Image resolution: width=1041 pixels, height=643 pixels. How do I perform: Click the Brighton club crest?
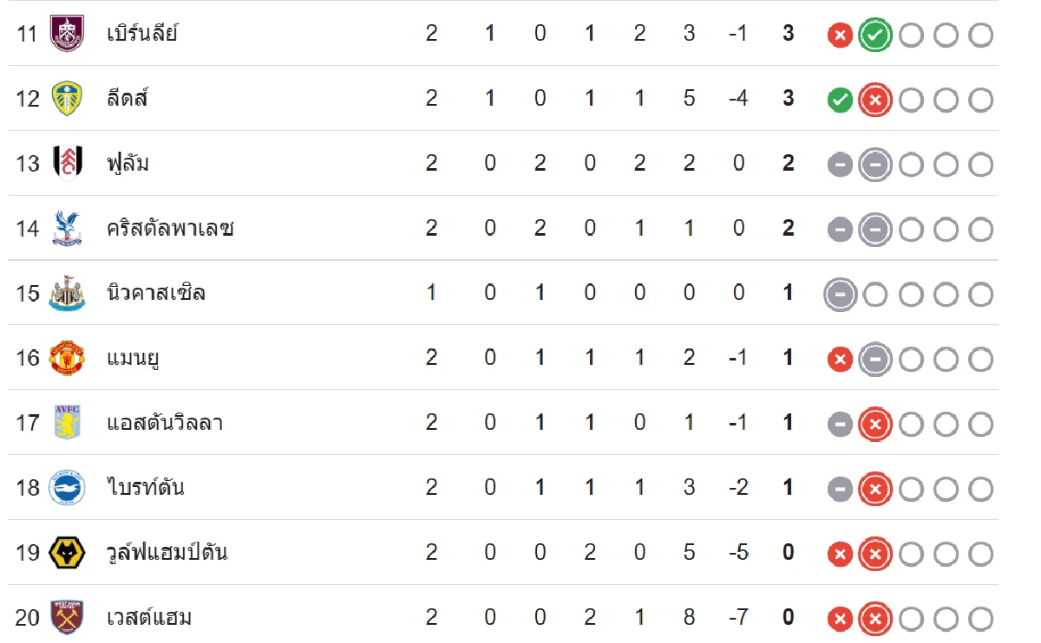pos(67,488)
